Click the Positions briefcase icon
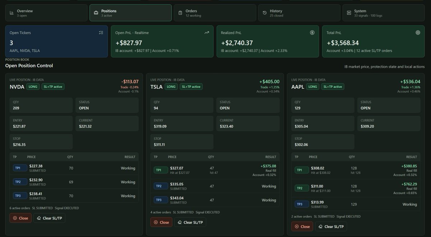The height and width of the screenshot is (237, 431). (x=96, y=13)
